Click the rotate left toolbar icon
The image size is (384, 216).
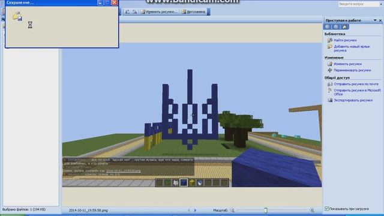127,11
